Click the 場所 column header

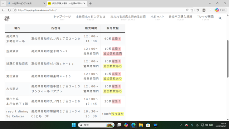[17, 28]
